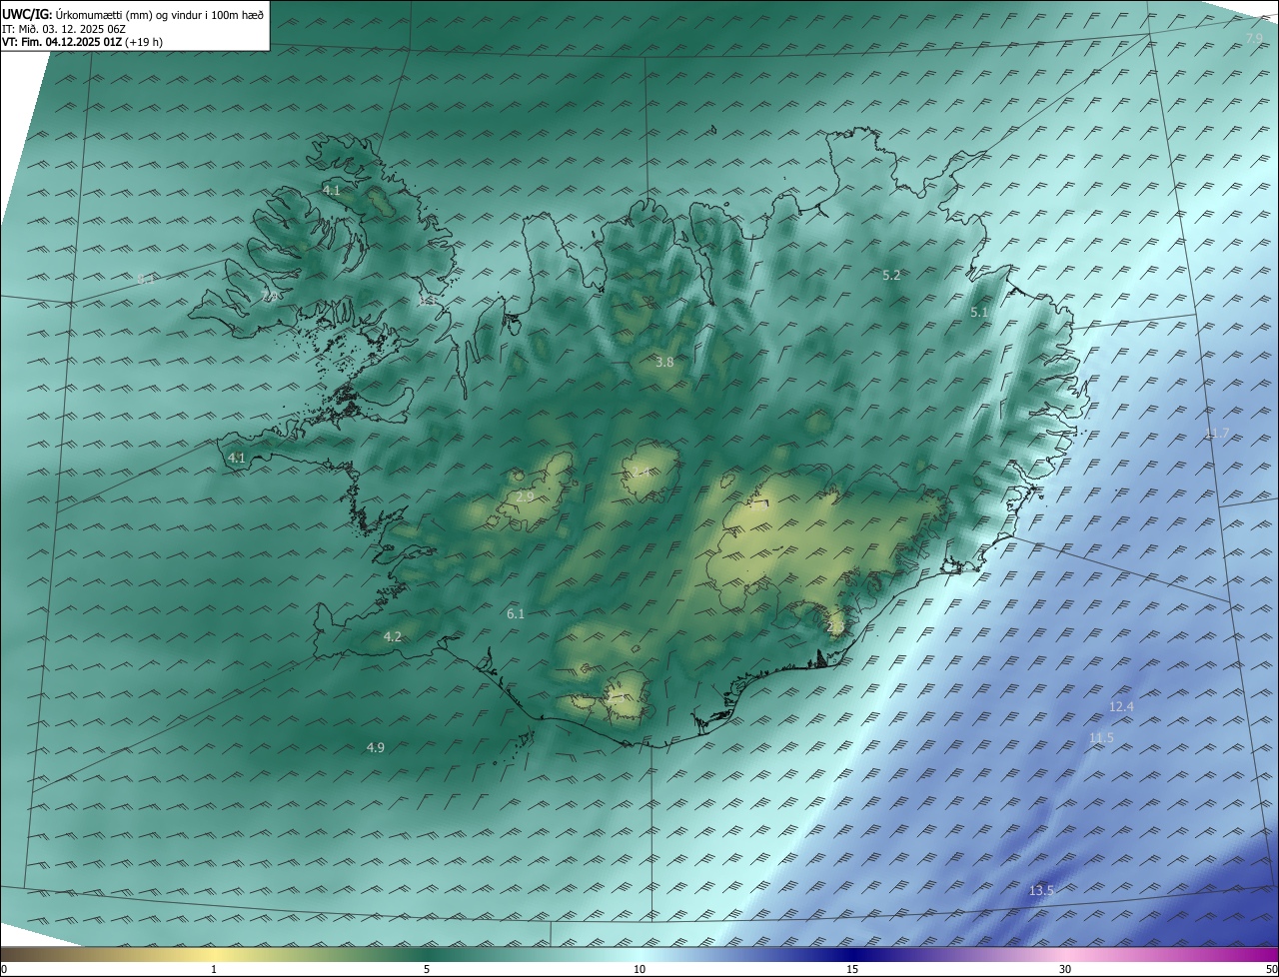Screen dimensions: 1279x977
Task: Click the 5.2 value label on the map
Action: click(891, 275)
